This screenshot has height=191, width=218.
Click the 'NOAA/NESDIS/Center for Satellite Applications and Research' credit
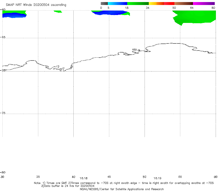pos(122,189)
